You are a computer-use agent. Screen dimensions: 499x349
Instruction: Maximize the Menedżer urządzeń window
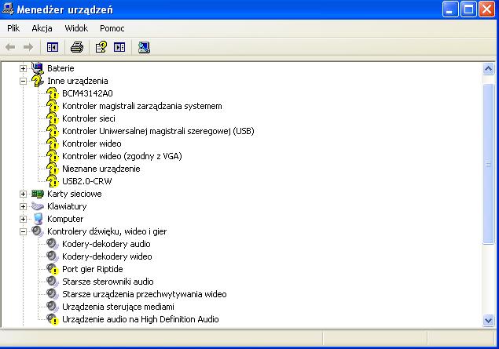[x=468, y=9]
